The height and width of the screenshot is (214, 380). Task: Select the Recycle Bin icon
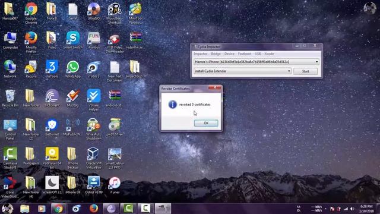[x=10, y=98]
